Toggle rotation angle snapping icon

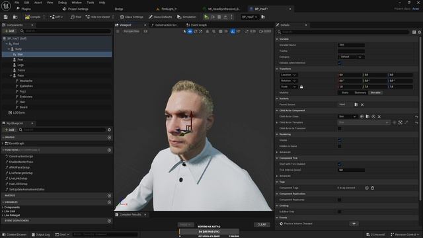(x=233, y=31)
